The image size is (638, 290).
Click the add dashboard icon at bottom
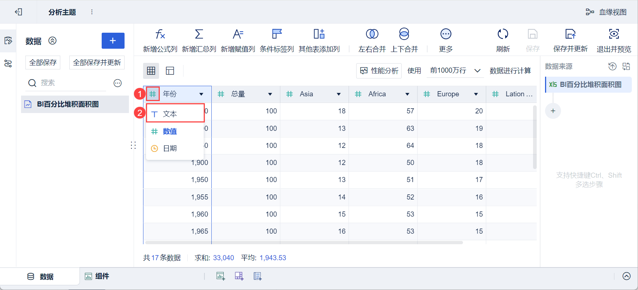239,276
